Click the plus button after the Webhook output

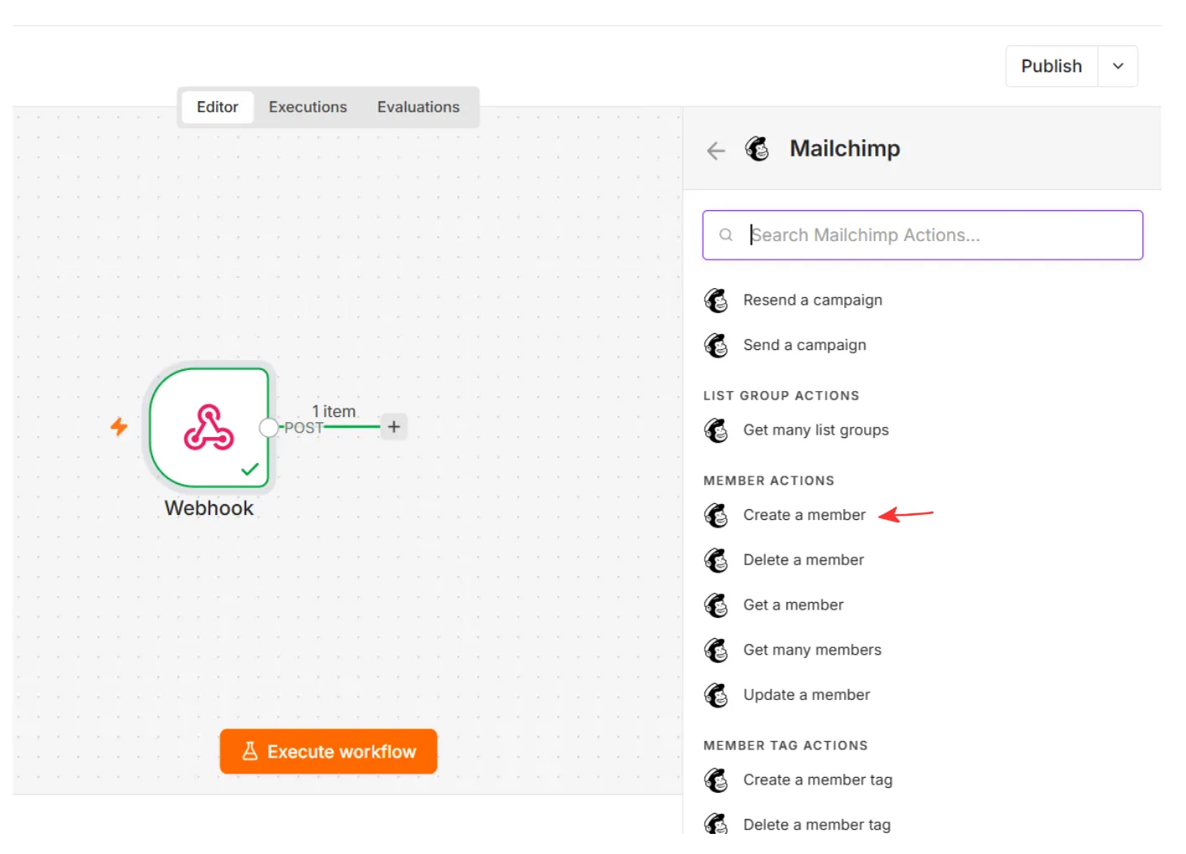coord(394,427)
